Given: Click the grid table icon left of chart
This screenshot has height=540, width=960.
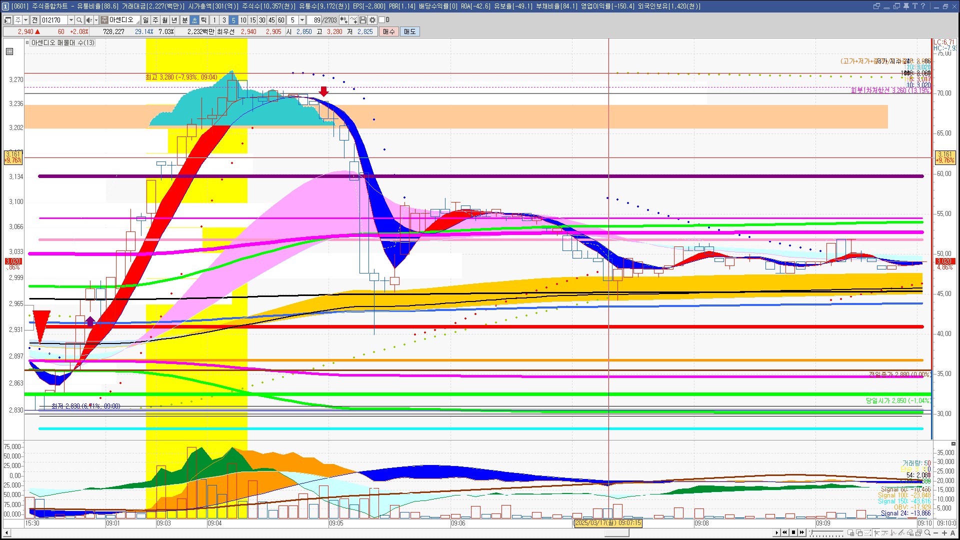Looking at the screenshot, I should point(9,51).
